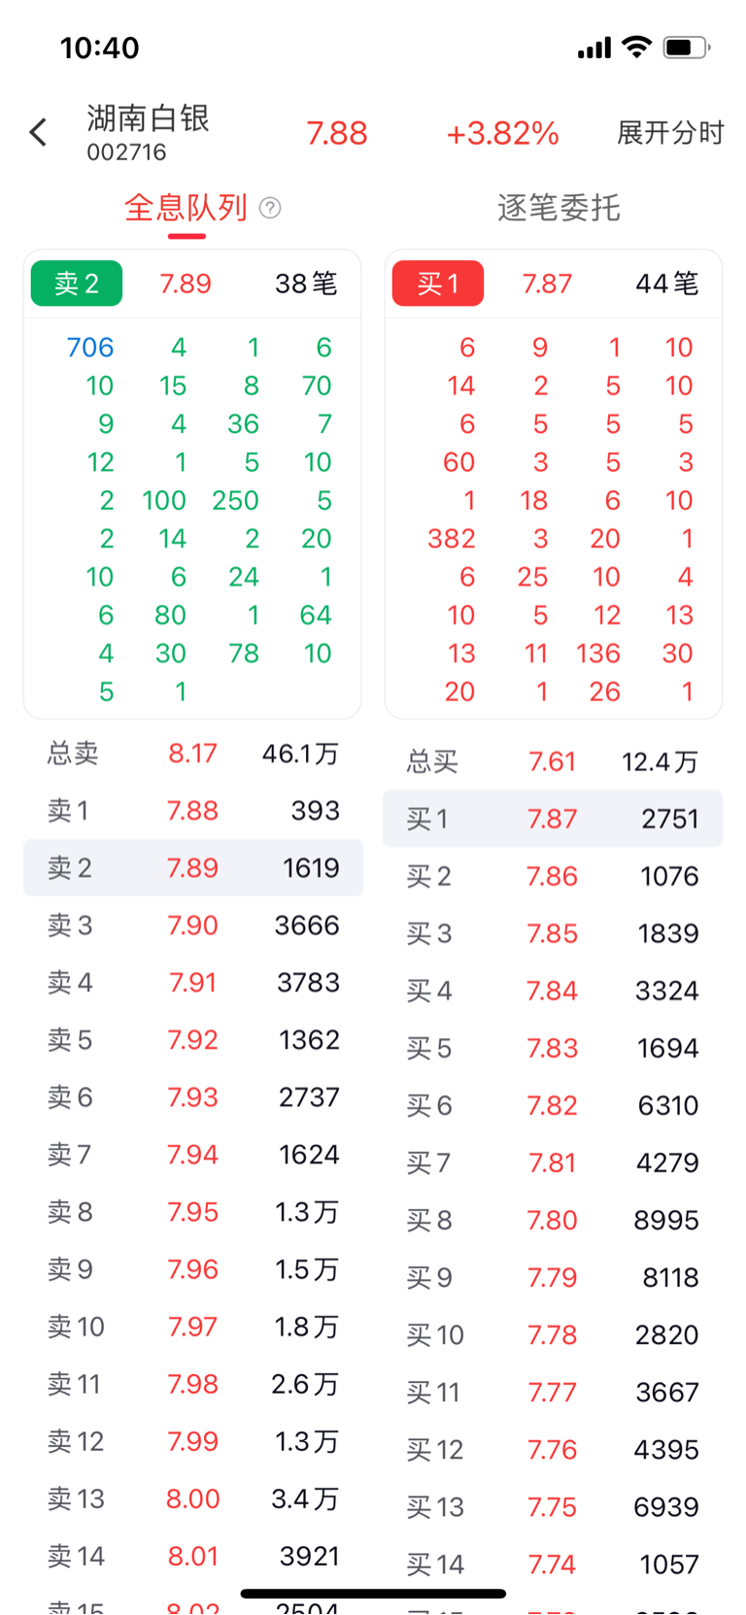Tap the cellular signal icon
The height and width of the screenshot is (1615, 746).
594,48
